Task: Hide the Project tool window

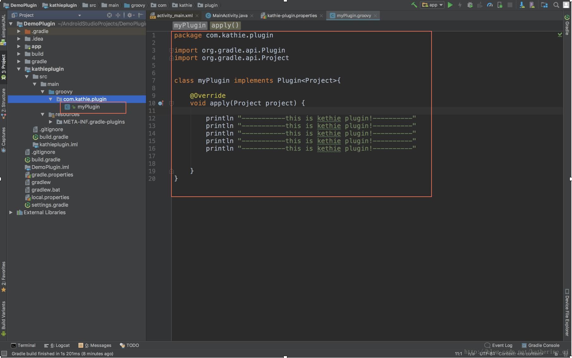Action: (x=141, y=15)
